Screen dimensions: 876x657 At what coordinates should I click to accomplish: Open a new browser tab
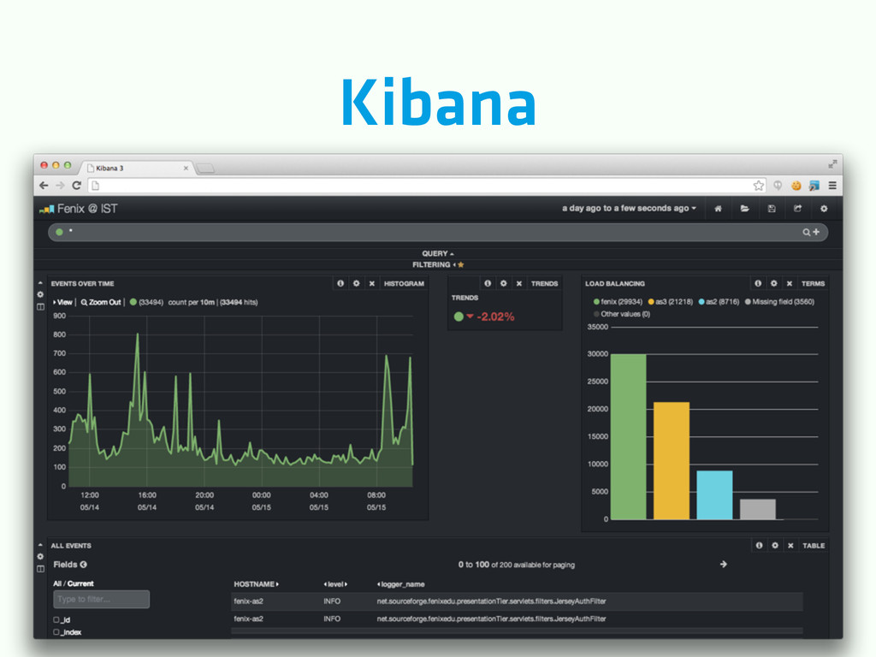pos(205,169)
